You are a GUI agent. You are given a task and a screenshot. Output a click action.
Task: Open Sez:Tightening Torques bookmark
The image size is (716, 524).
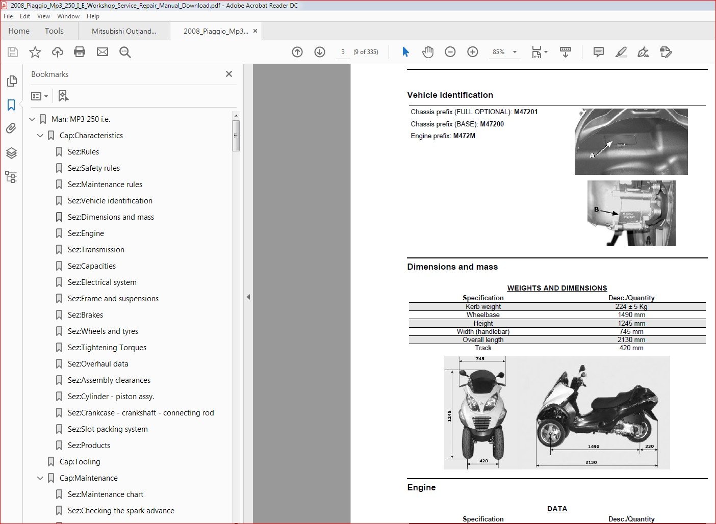[x=107, y=348]
